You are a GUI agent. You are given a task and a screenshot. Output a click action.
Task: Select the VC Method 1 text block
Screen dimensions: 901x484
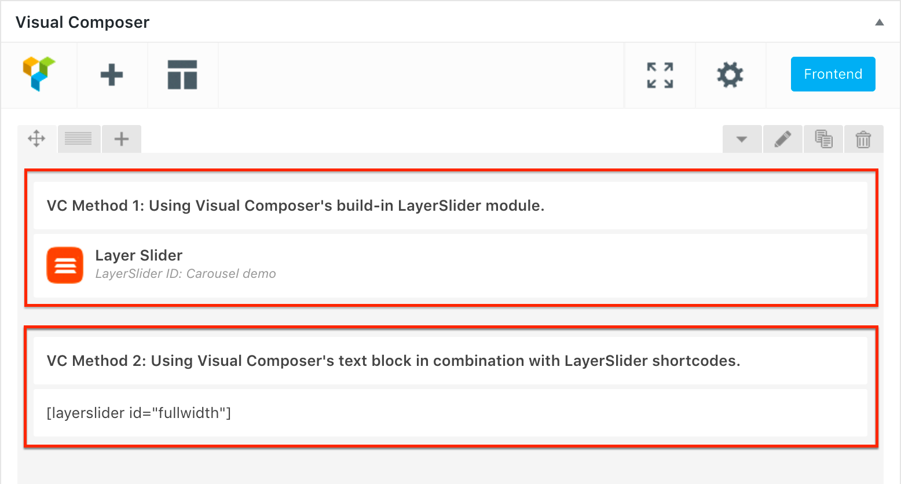click(x=450, y=206)
